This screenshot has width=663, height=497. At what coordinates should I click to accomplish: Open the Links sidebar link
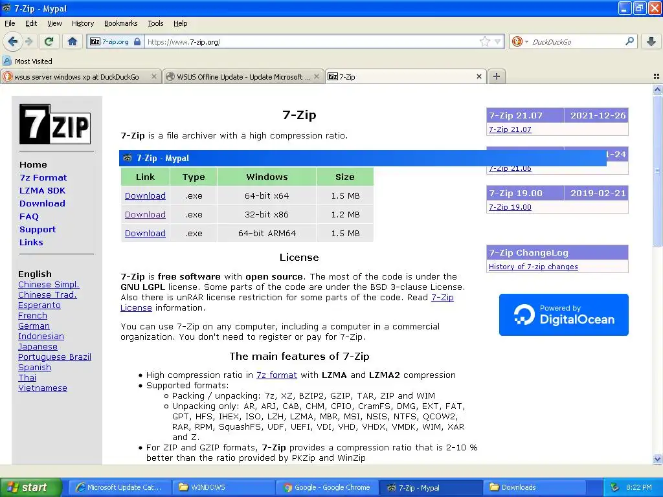click(x=31, y=242)
